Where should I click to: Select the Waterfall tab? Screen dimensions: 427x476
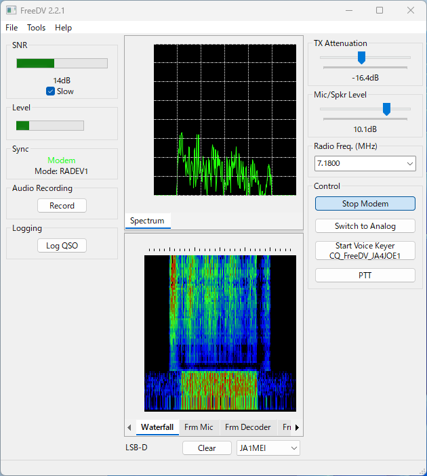coord(157,427)
